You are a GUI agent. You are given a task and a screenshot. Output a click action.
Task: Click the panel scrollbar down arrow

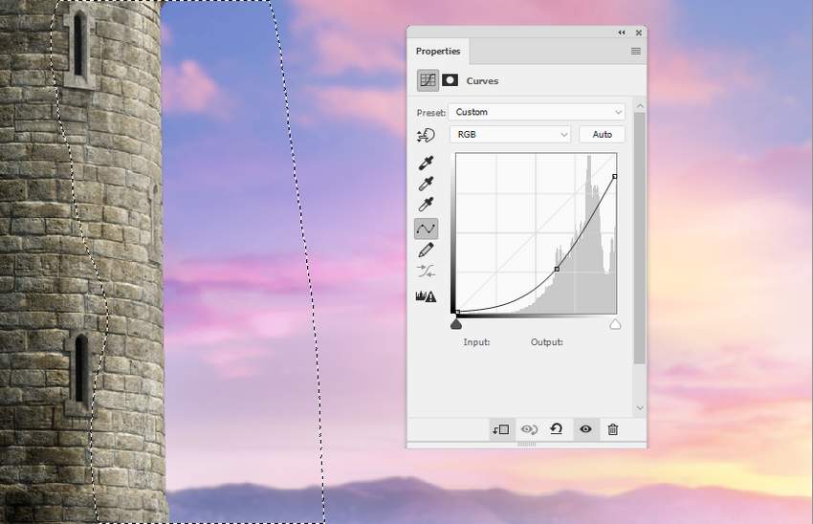coord(640,408)
